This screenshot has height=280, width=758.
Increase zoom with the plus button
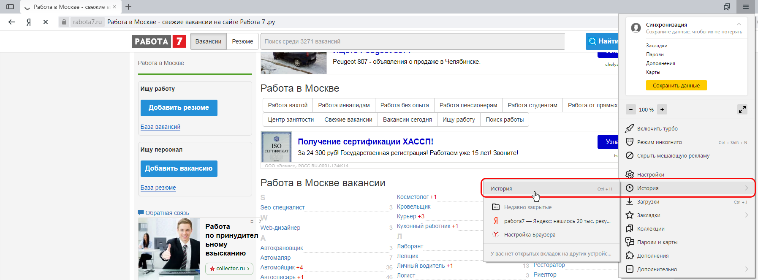pyautogui.click(x=662, y=109)
